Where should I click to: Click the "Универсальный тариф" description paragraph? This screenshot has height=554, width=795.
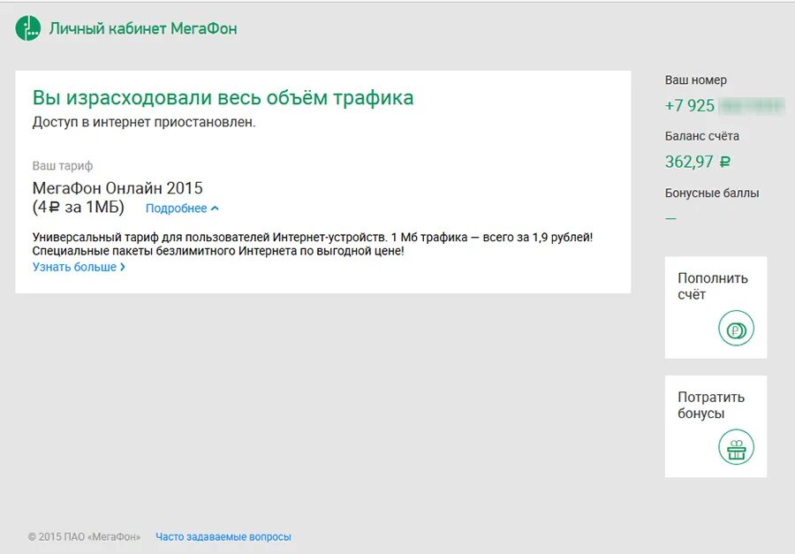(313, 244)
